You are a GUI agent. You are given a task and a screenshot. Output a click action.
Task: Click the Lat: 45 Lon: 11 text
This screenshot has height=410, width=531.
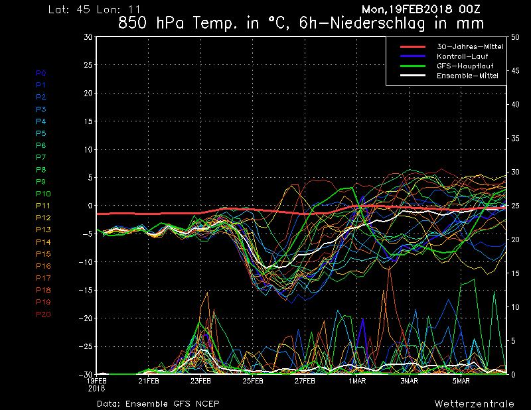tap(94, 9)
